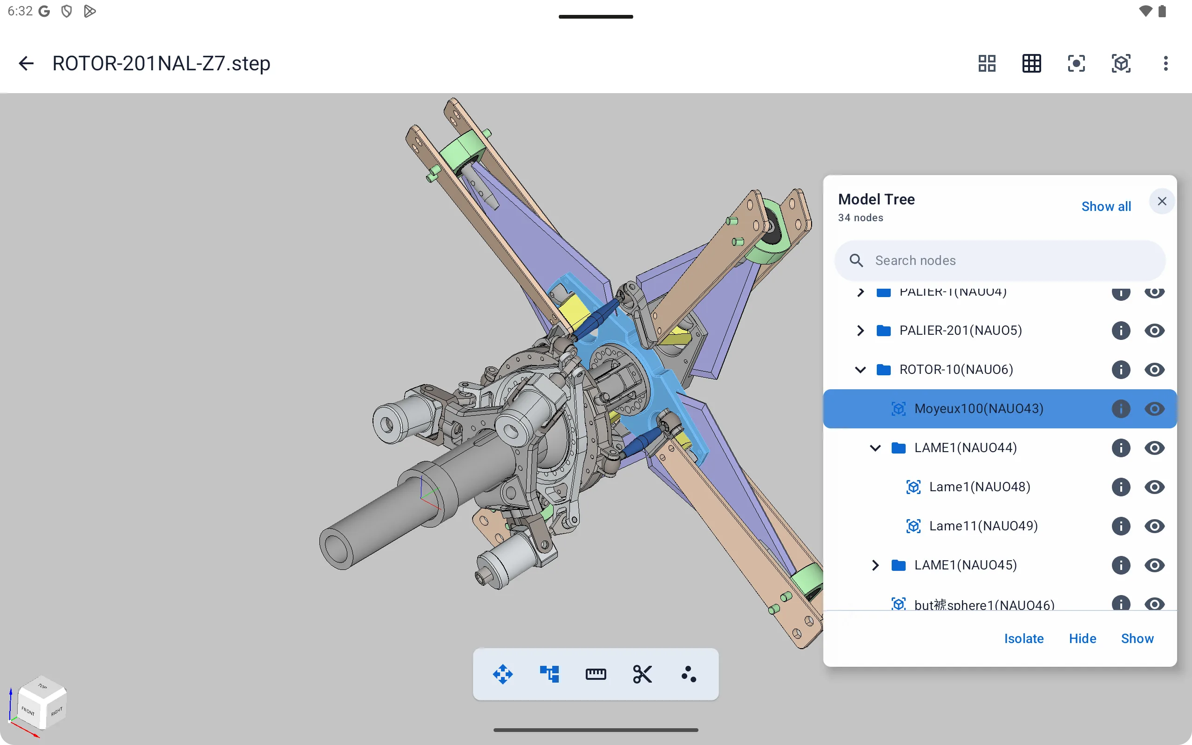Viewport: 1192px width, 745px height.
Task: Click the zoom-to-part cube frame icon
Action: pyautogui.click(x=1121, y=64)
